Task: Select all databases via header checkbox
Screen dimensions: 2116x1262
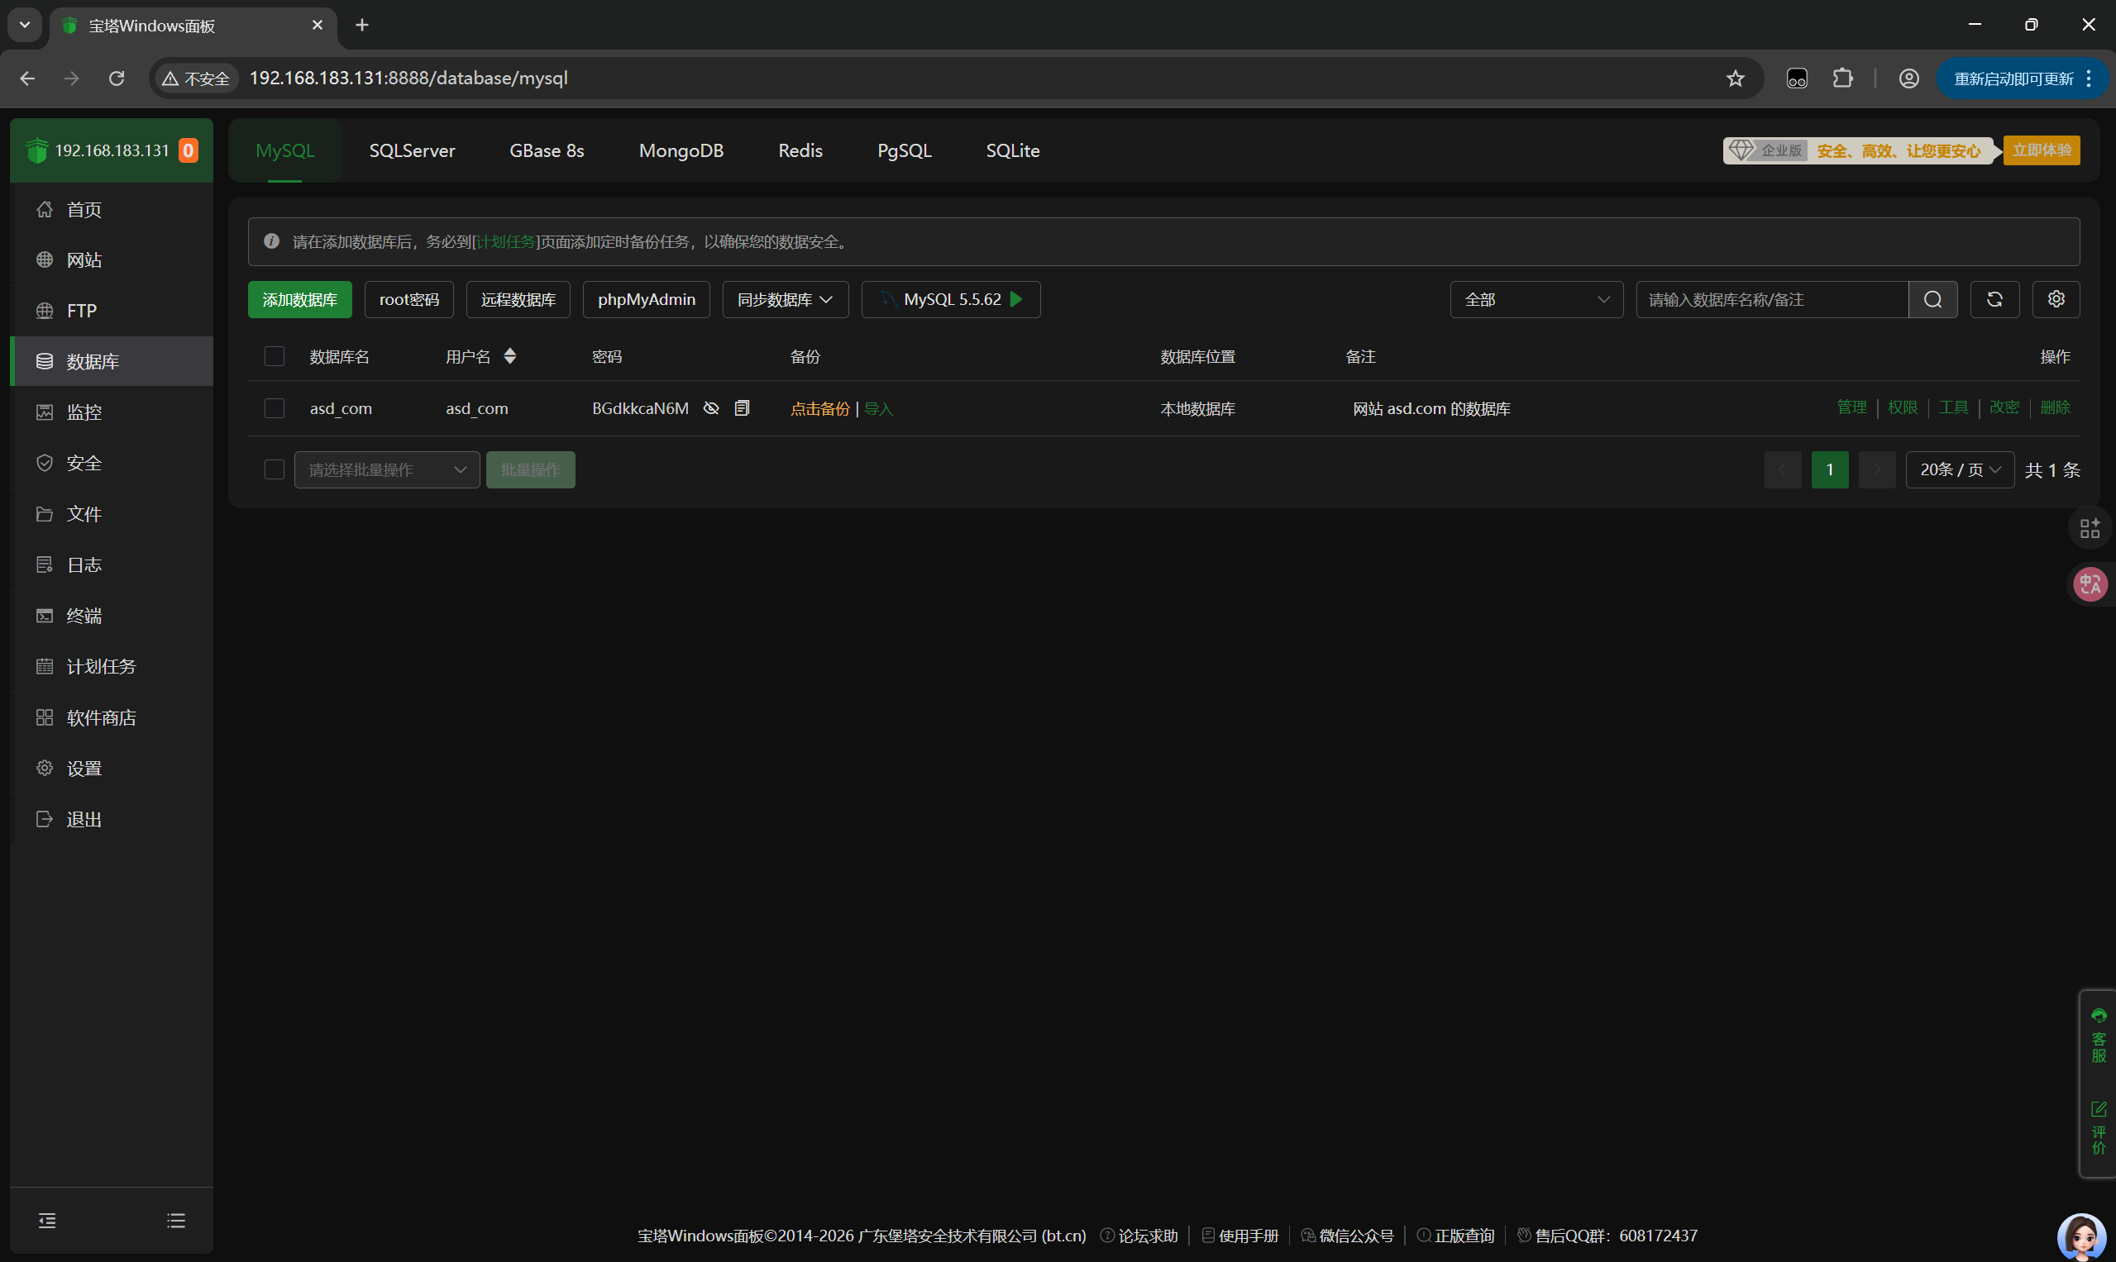Action: (x=274, y=356)
